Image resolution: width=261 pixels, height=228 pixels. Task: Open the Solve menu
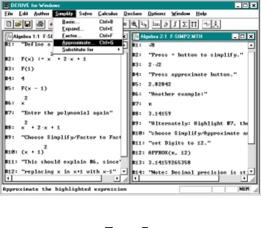tap(86, 14)
